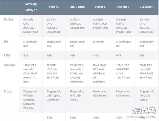Click the HTC U Ultra column header
Screen dimensions: 159x121
pos(77,7)
